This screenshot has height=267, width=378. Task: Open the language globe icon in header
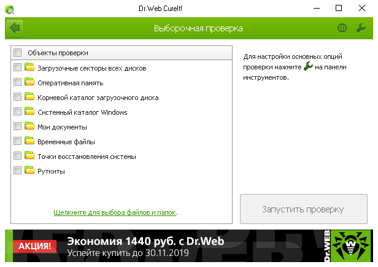click(x=342, y=28)
